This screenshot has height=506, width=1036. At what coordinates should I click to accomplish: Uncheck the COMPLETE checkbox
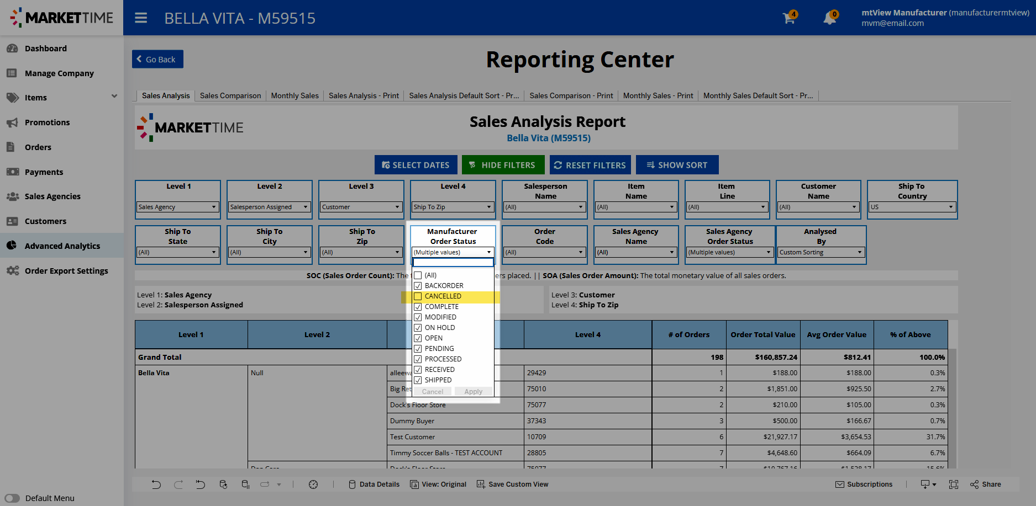418,307
